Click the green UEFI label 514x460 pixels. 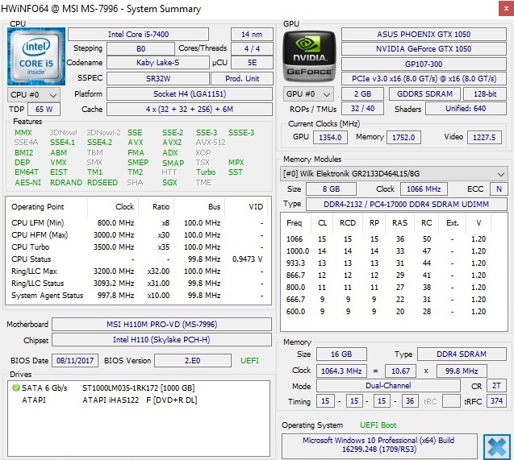pos(249,361)
